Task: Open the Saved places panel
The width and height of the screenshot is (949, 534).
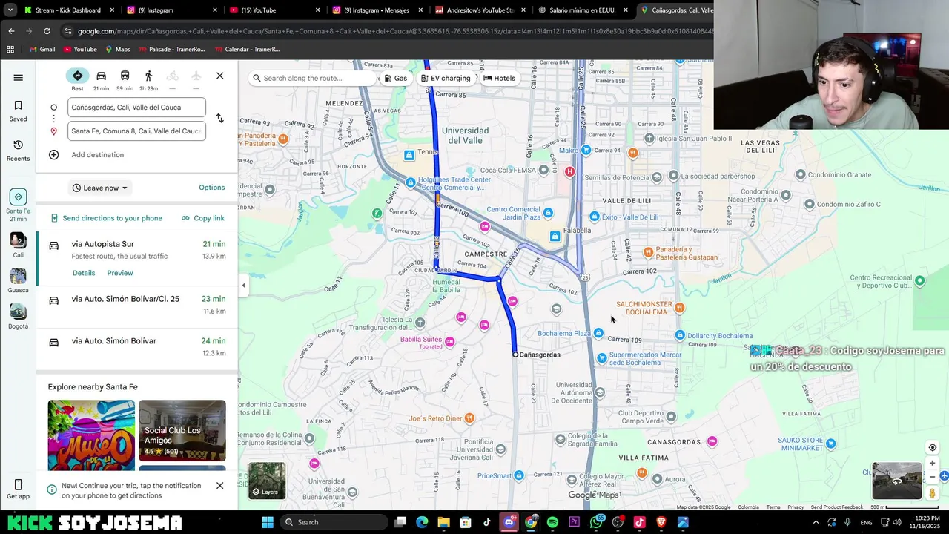Action: [19, 111]
